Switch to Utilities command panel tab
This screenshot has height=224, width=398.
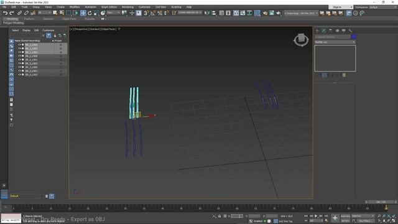tap(350, 30)
